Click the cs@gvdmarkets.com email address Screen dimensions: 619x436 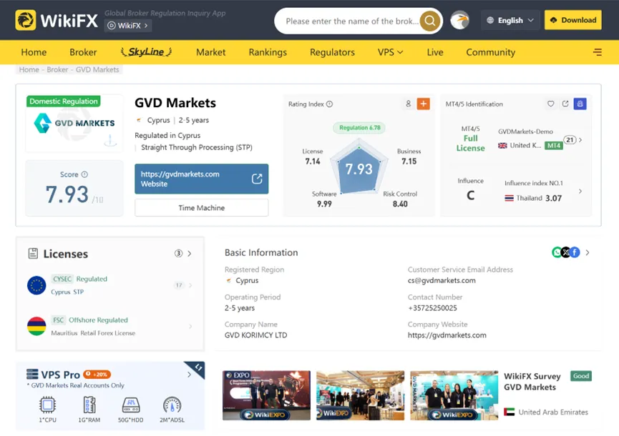pyautogui.click(x=442, y=281)
